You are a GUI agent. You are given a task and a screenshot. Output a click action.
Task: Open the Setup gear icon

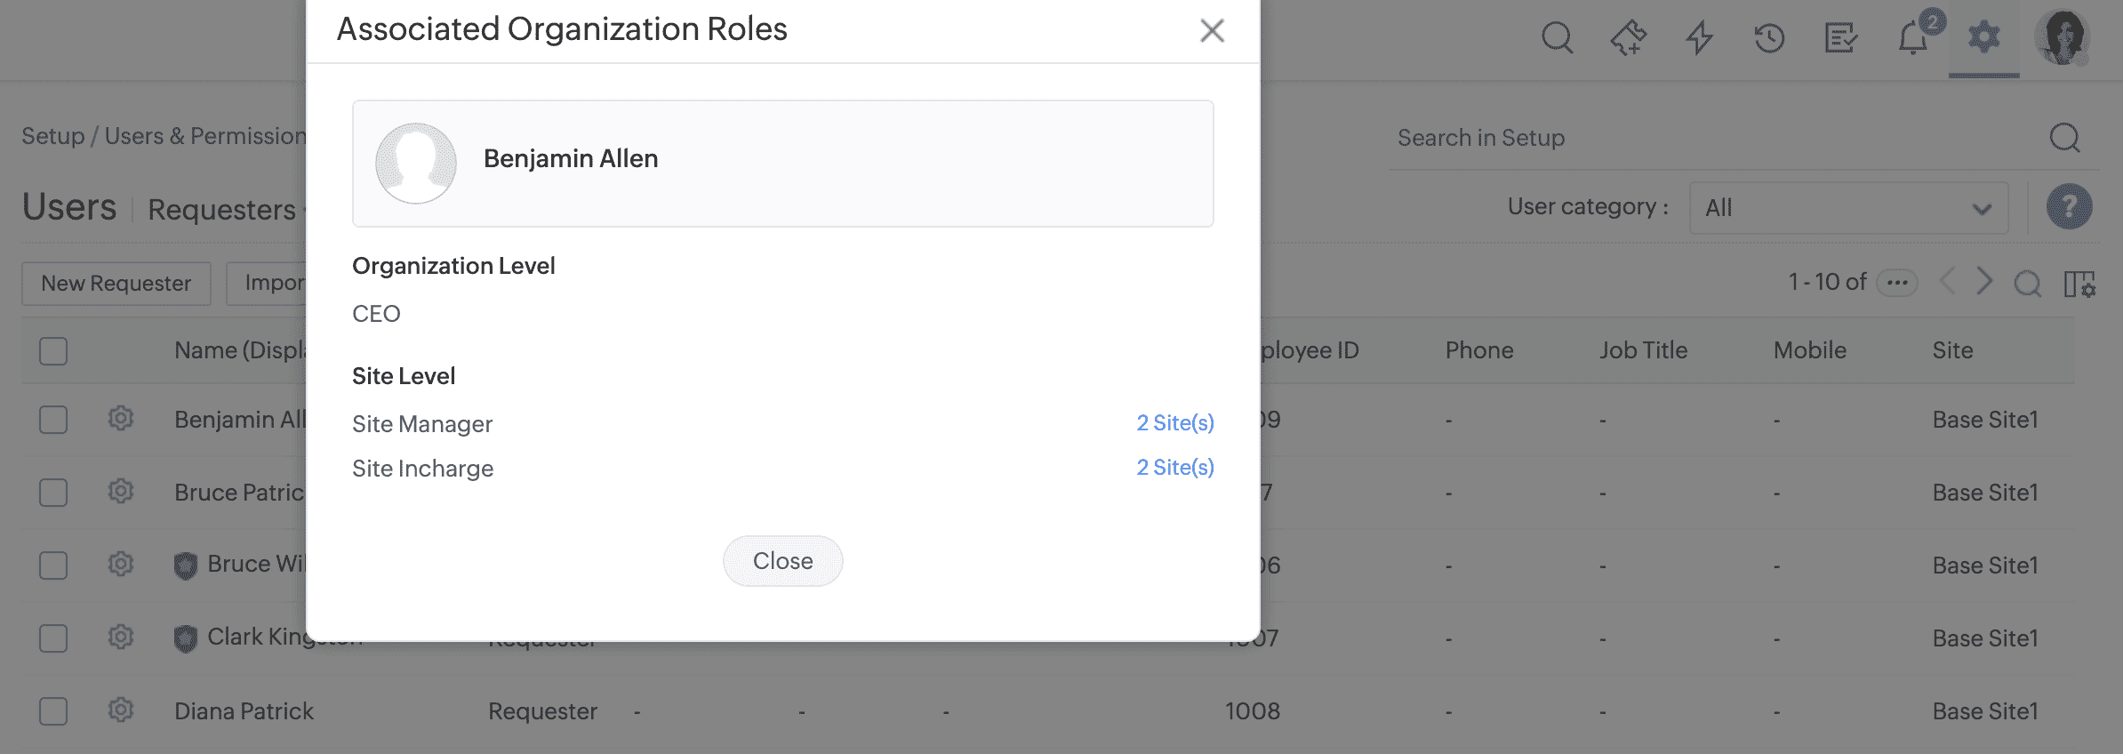click(1983, 38)
